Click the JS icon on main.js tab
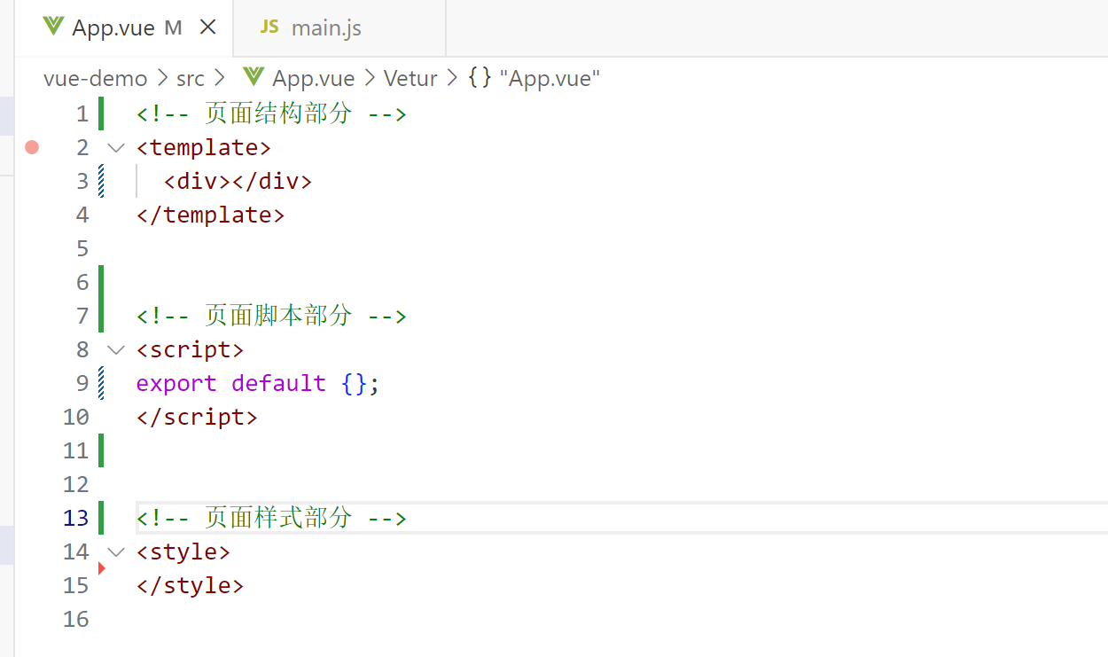This screenshot has width=1108, height=657. (269, 27)
